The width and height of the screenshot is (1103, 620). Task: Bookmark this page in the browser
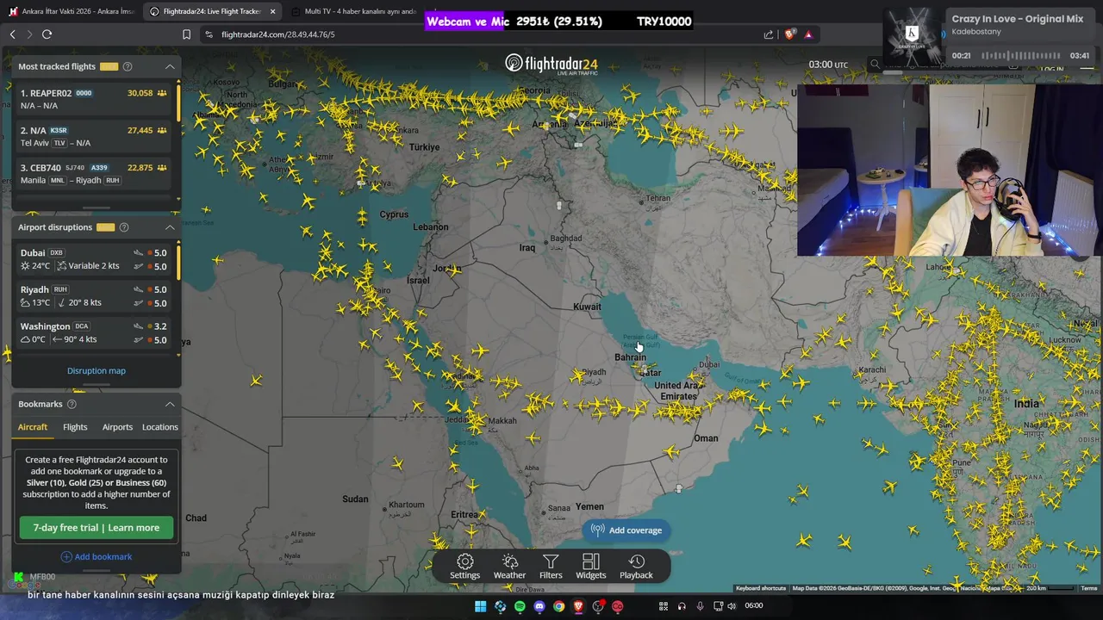click(186, 34)
